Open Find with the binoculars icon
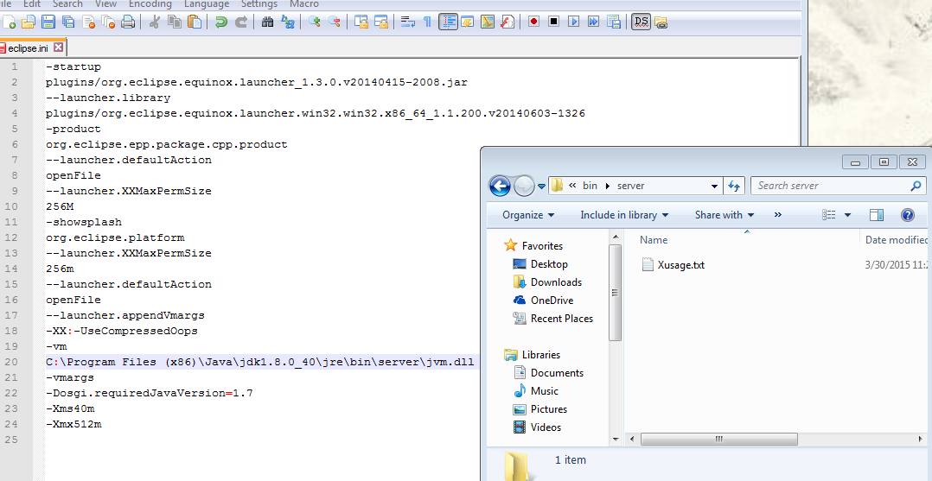 [x=267, y=22]
